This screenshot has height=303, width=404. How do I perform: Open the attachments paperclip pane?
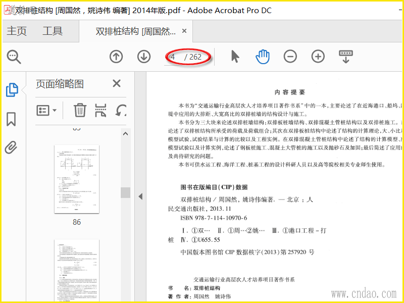click(x=11, y=147)
